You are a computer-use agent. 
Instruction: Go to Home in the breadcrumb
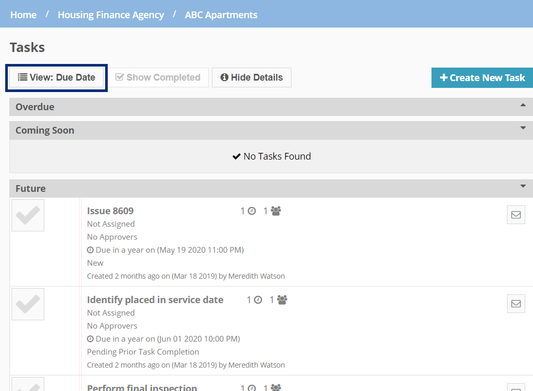(23, 15)
